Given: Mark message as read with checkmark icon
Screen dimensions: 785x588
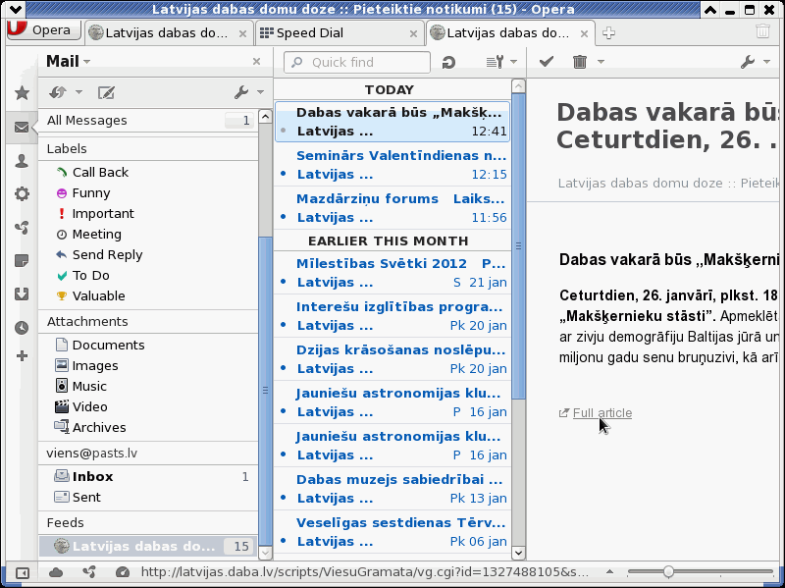Looking at the screenshot, I should click(x=547, y=62).
